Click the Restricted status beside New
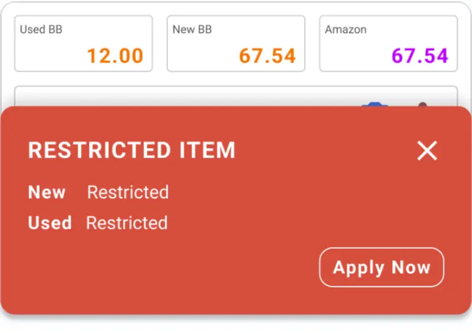This screenshot has height=333, width=472. (128, 192)
